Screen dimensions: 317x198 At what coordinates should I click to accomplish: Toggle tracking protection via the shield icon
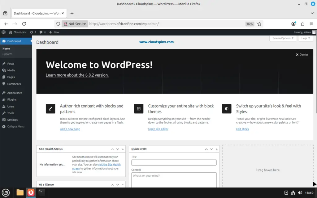[58, 23]
